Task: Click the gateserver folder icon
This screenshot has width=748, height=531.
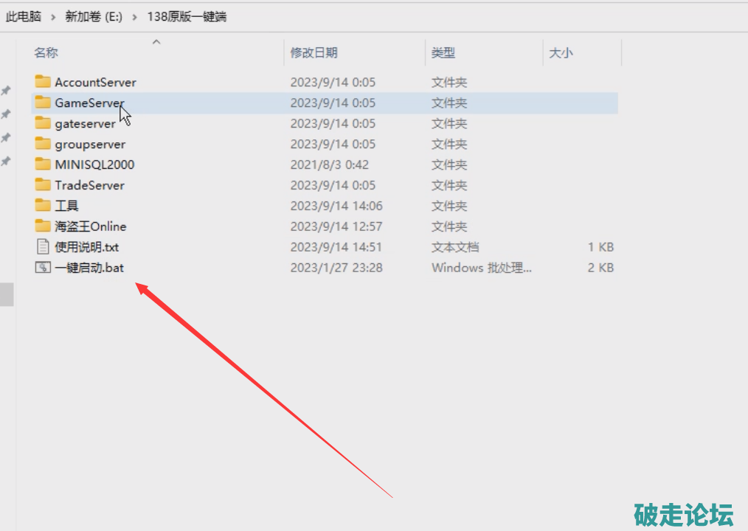Action: tap(43, 123)
